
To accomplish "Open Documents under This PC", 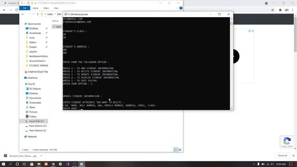I will [35, 98].
